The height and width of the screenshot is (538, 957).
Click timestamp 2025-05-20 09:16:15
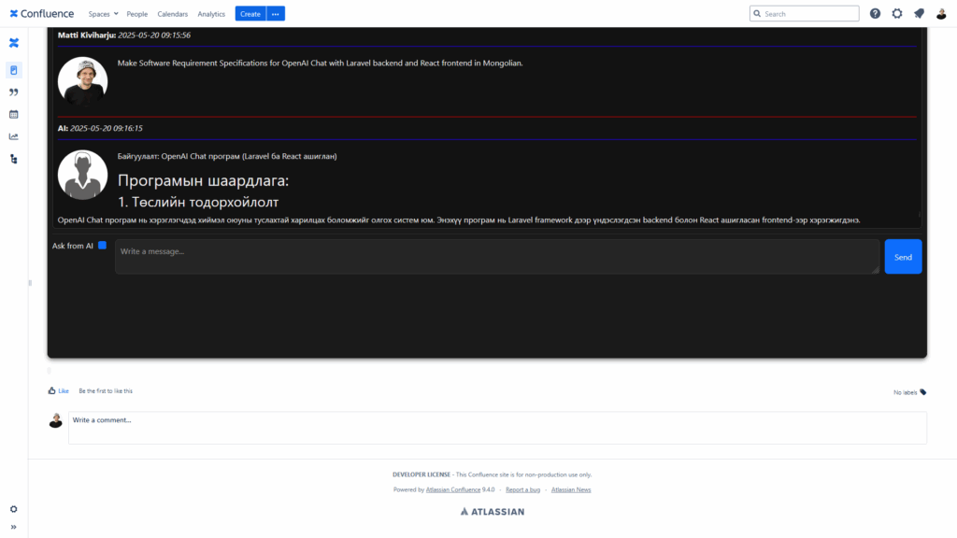coord(107,128)
